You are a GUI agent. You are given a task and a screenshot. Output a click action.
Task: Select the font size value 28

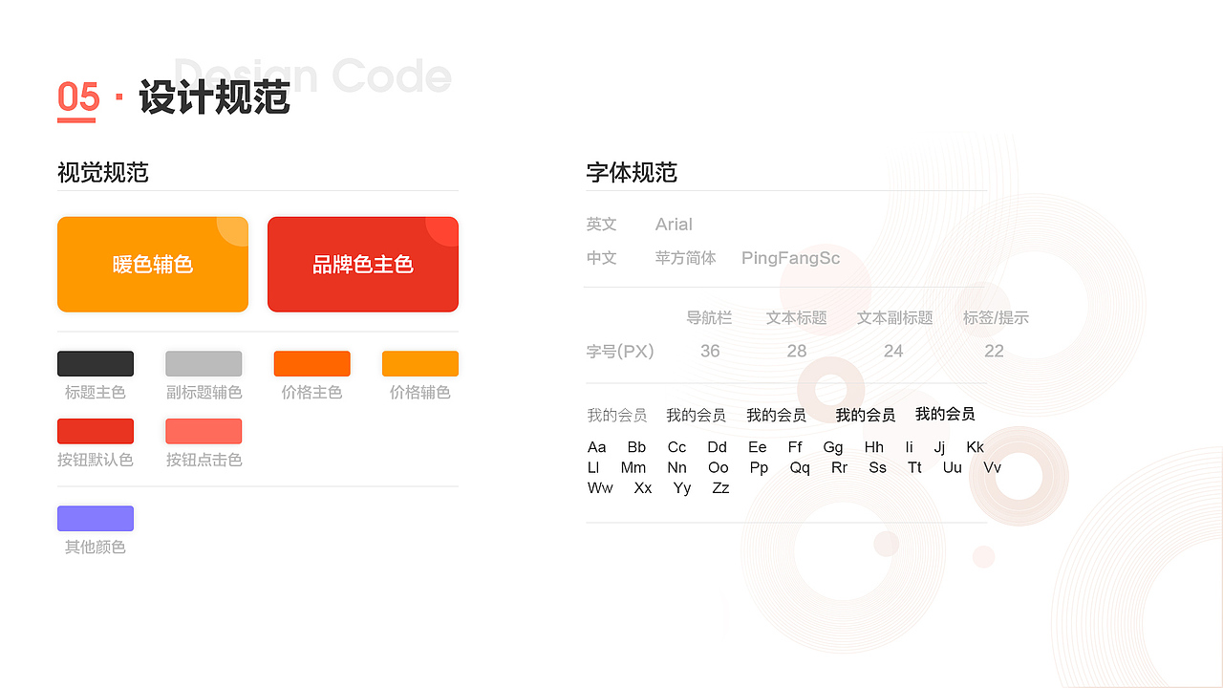[797, 352]
